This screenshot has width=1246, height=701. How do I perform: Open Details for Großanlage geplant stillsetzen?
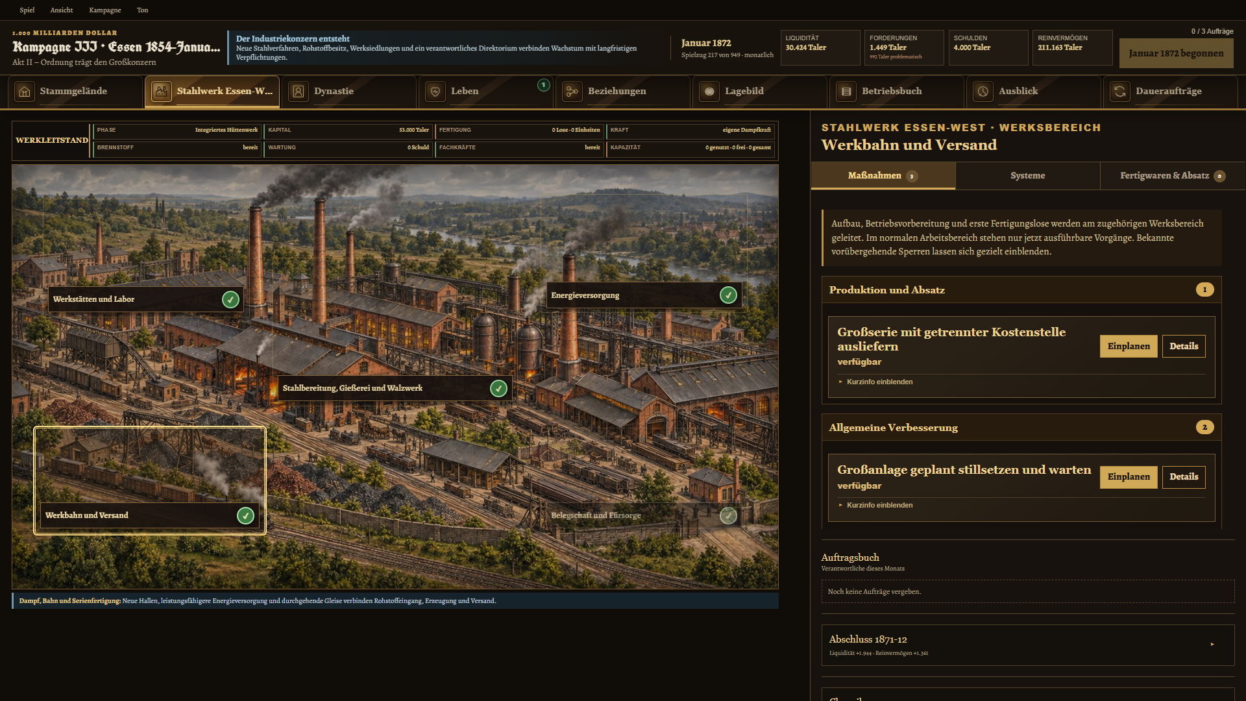coord(1184,477)
